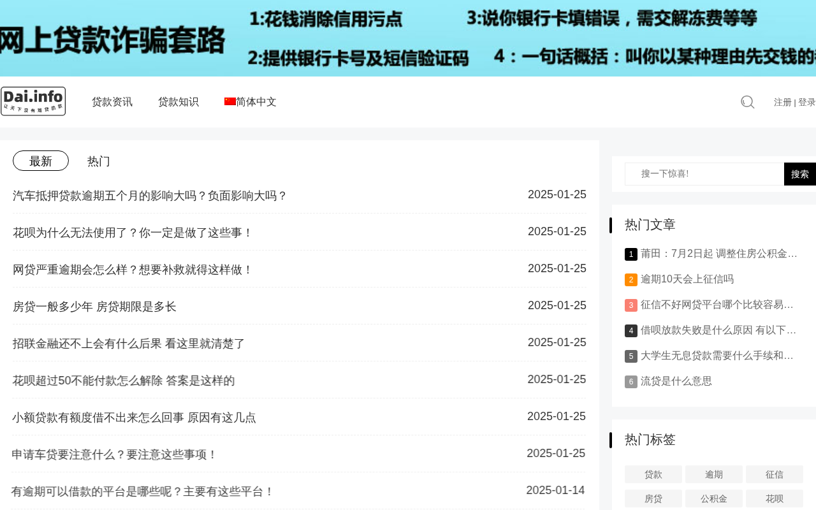Open the 贷款资讯 menu item

[112, 102]
